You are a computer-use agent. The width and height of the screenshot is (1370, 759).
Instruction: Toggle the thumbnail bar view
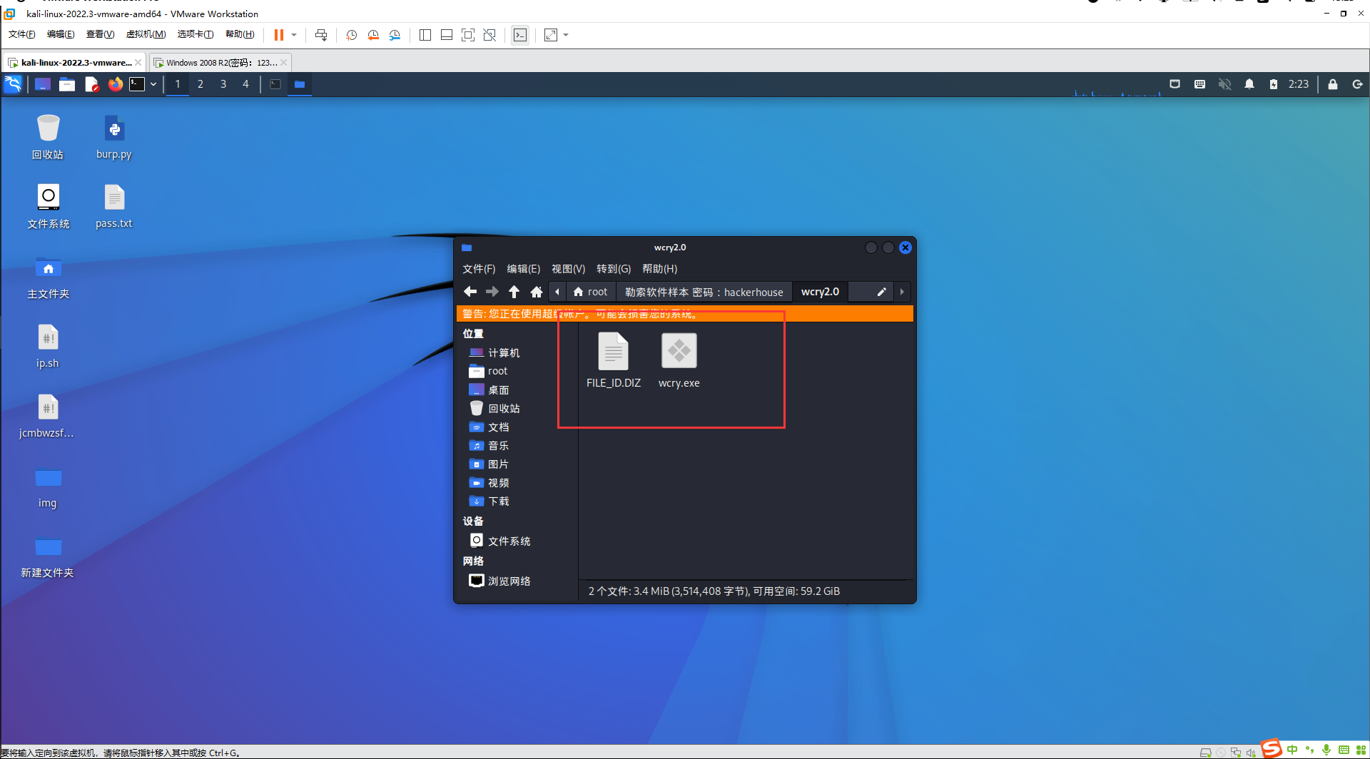[x=447, y=35]
